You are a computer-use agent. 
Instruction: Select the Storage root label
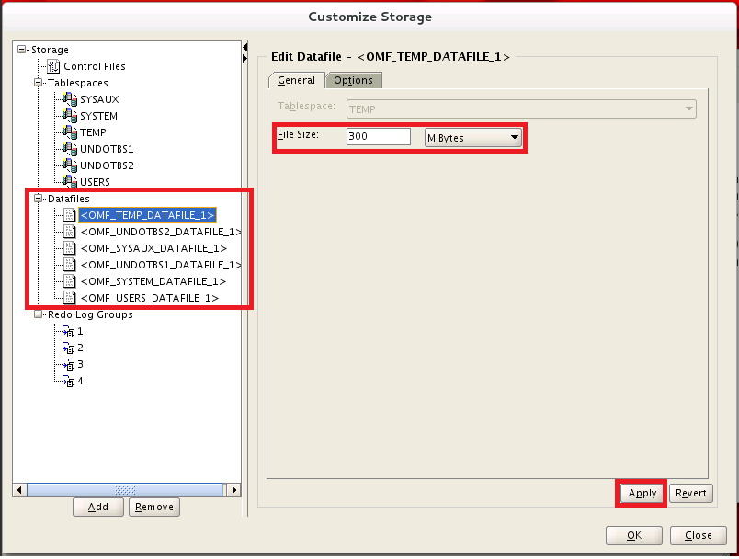(x=50, y=50)
